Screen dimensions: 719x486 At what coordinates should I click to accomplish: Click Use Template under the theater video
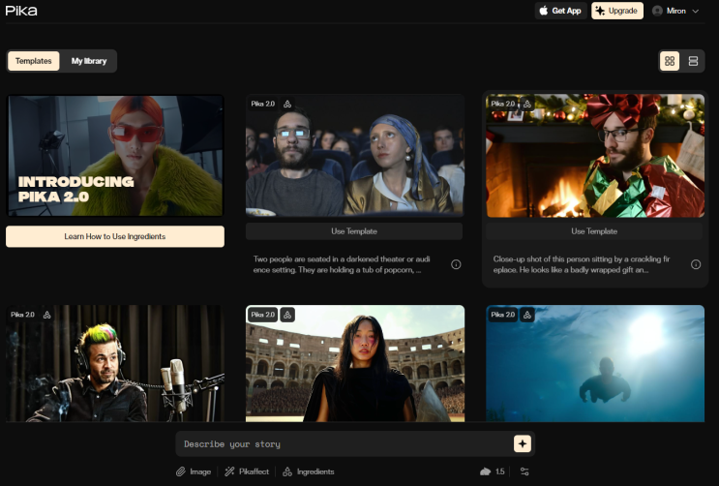pyautogui.click(x=354, y=231)
